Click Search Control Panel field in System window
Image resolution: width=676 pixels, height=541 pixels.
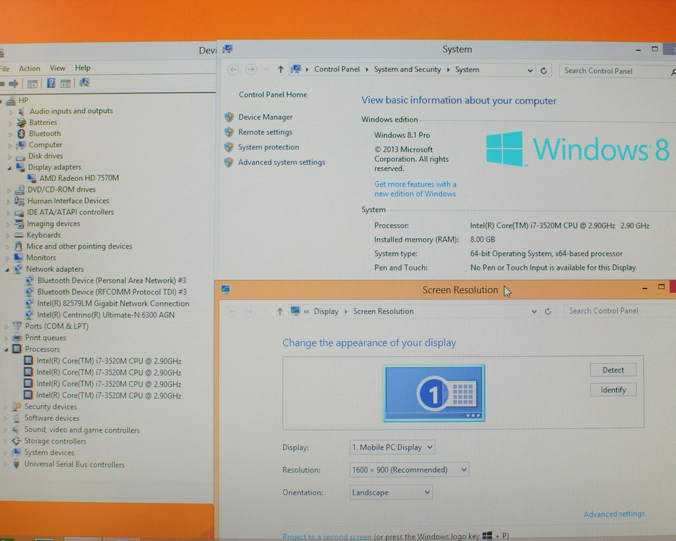[x=617, y=70]
